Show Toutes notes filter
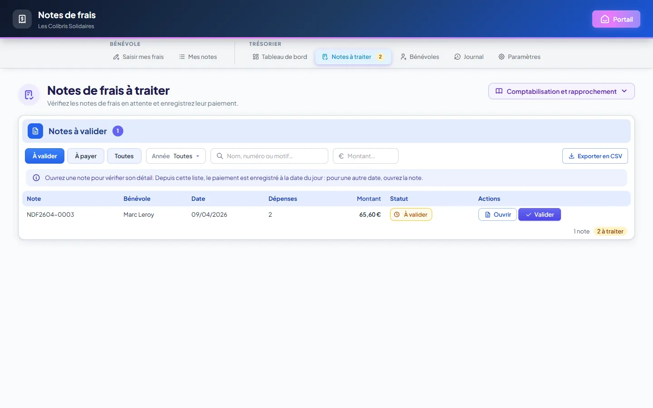653x408 pixels. coord(124,156)
